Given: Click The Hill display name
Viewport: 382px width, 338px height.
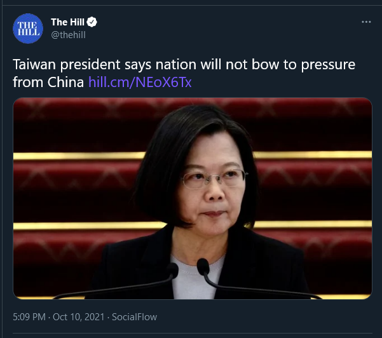Looking at the screenshot, I should tap(67, 22).
